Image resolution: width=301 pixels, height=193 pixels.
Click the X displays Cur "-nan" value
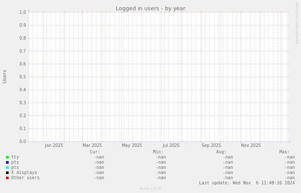click(99, 173)
